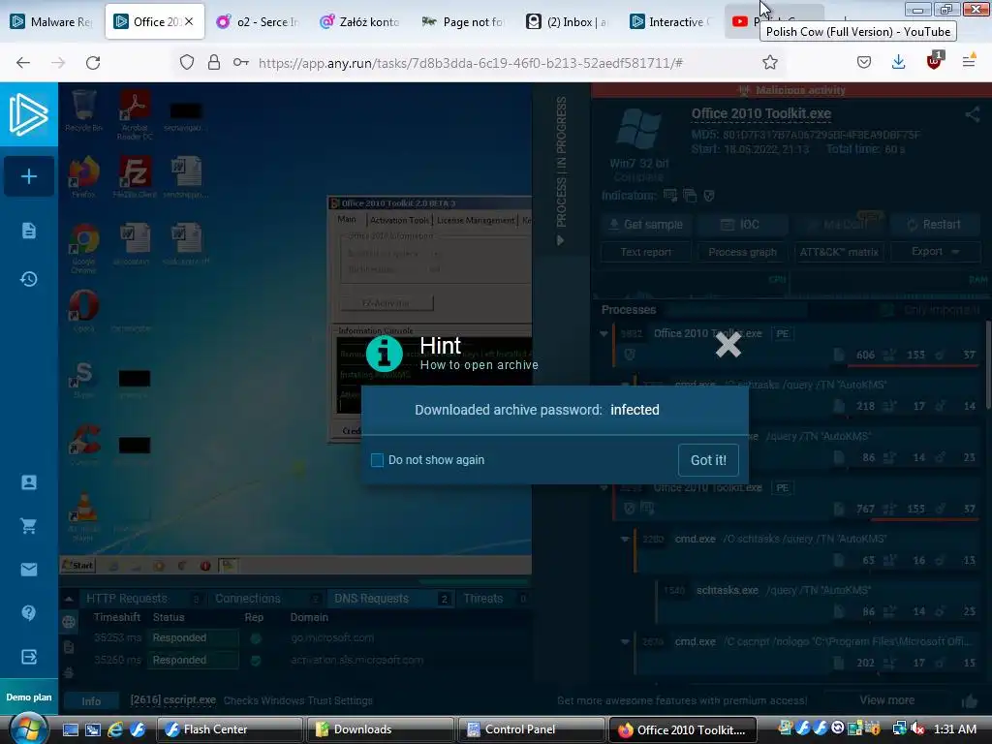Click the IOC button
The width and height of the screenshot is (992, 744).
point(741,225)
